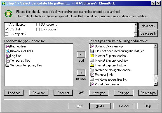Select the Broken shell links magnifier icon
This screenshot has width=162, height=113.
pyautogui.click(x=8, y=51)
